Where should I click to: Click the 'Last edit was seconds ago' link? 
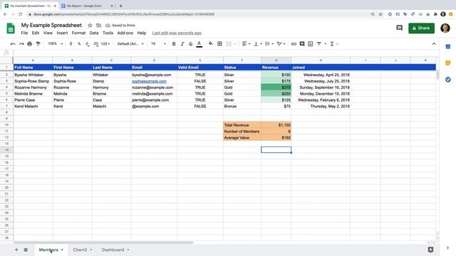tap(177, 33)
